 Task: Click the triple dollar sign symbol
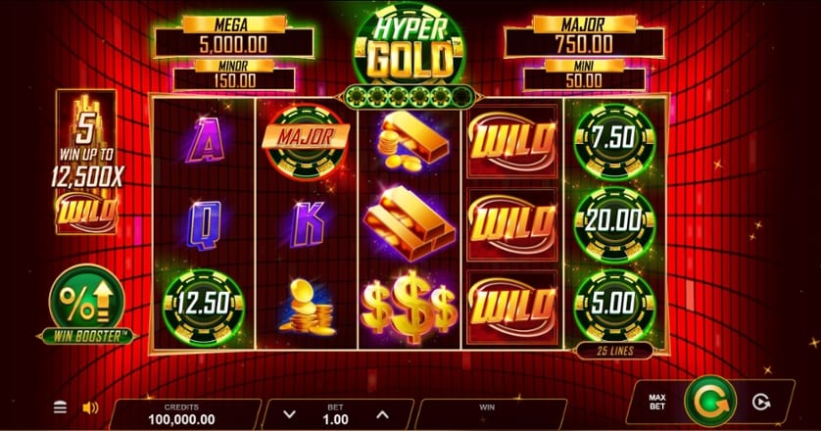click(x=410, y=306)
